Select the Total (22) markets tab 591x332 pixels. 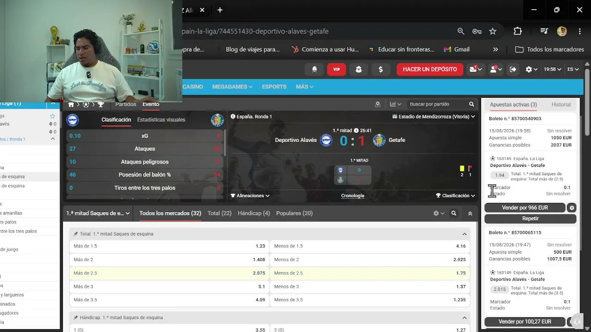pyautogui.click(x=219, y=213)
